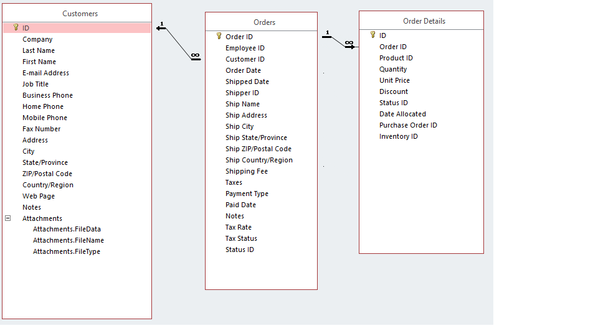Select the Customers table title bar
The height and width of the screenshot is (336, 598).
80,14
